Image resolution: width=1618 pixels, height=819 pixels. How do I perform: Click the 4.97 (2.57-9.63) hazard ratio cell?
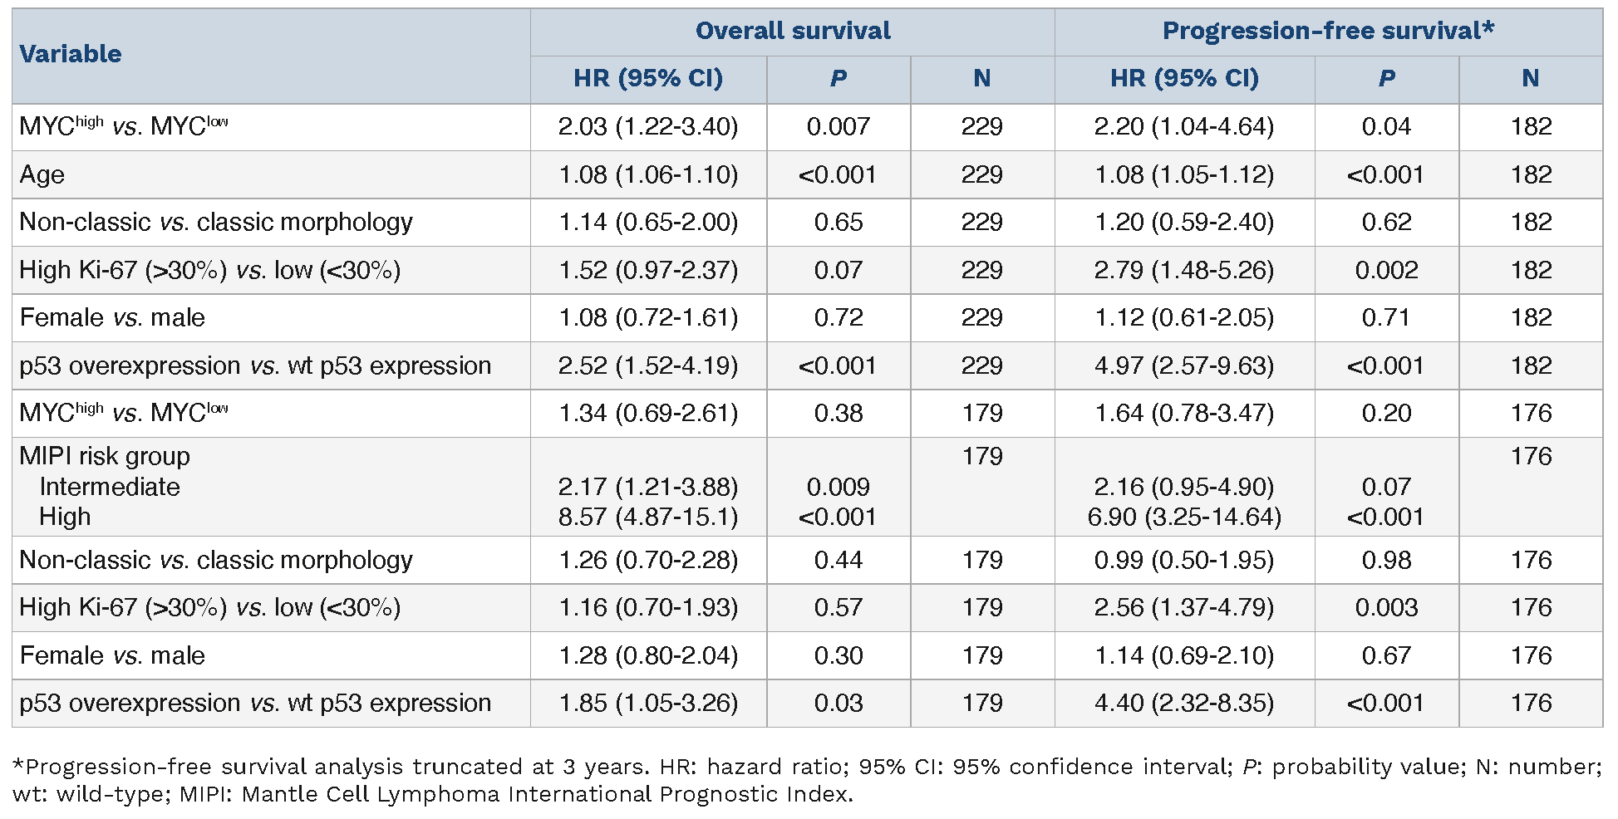click(1184, 365)
